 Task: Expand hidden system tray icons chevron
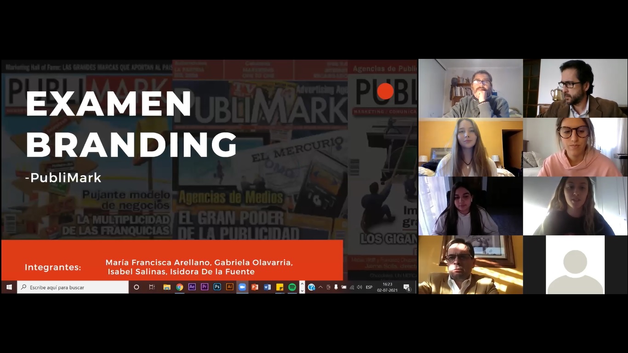320,287
